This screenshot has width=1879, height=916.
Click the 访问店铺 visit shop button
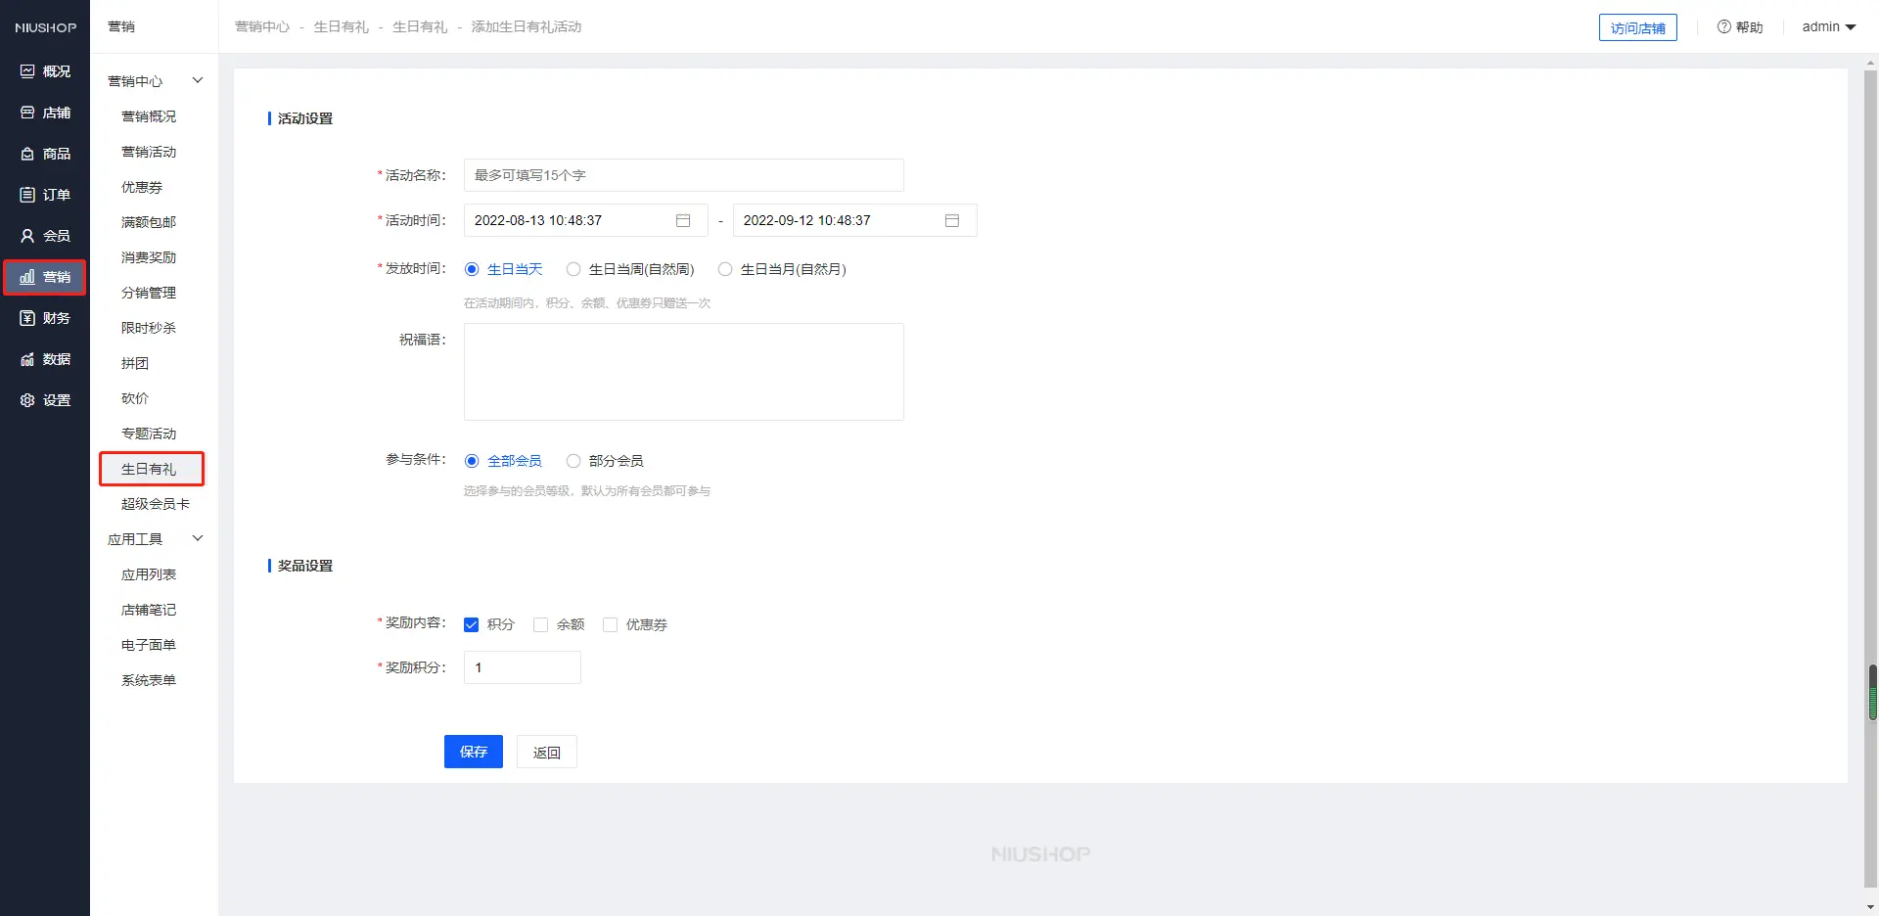pyautogui.click(x=1637, y=27)
